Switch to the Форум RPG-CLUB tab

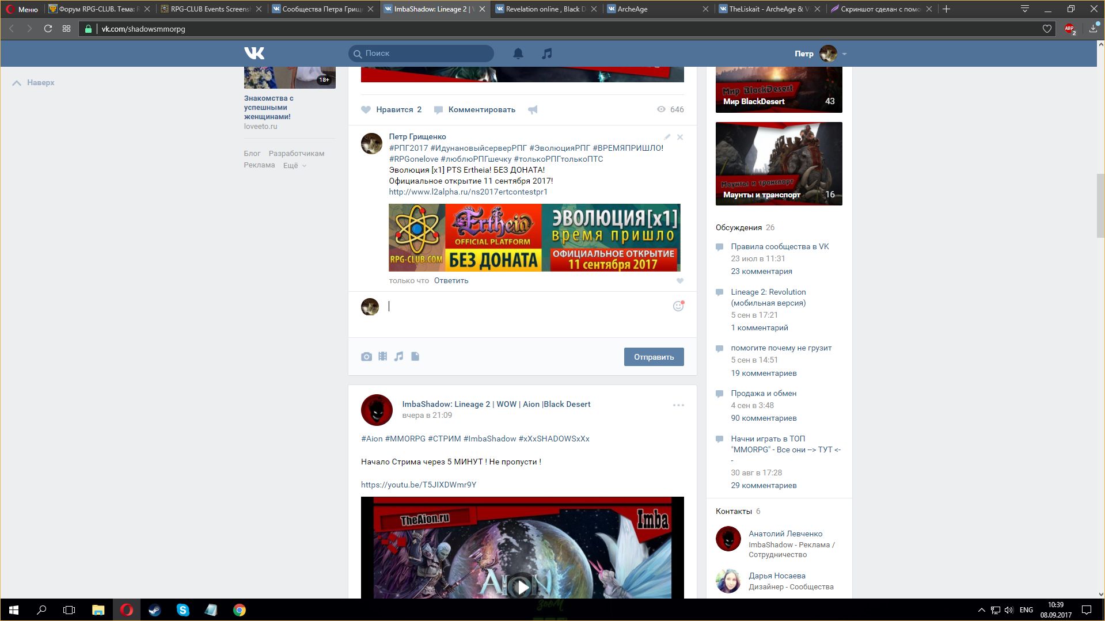(99, 9)
